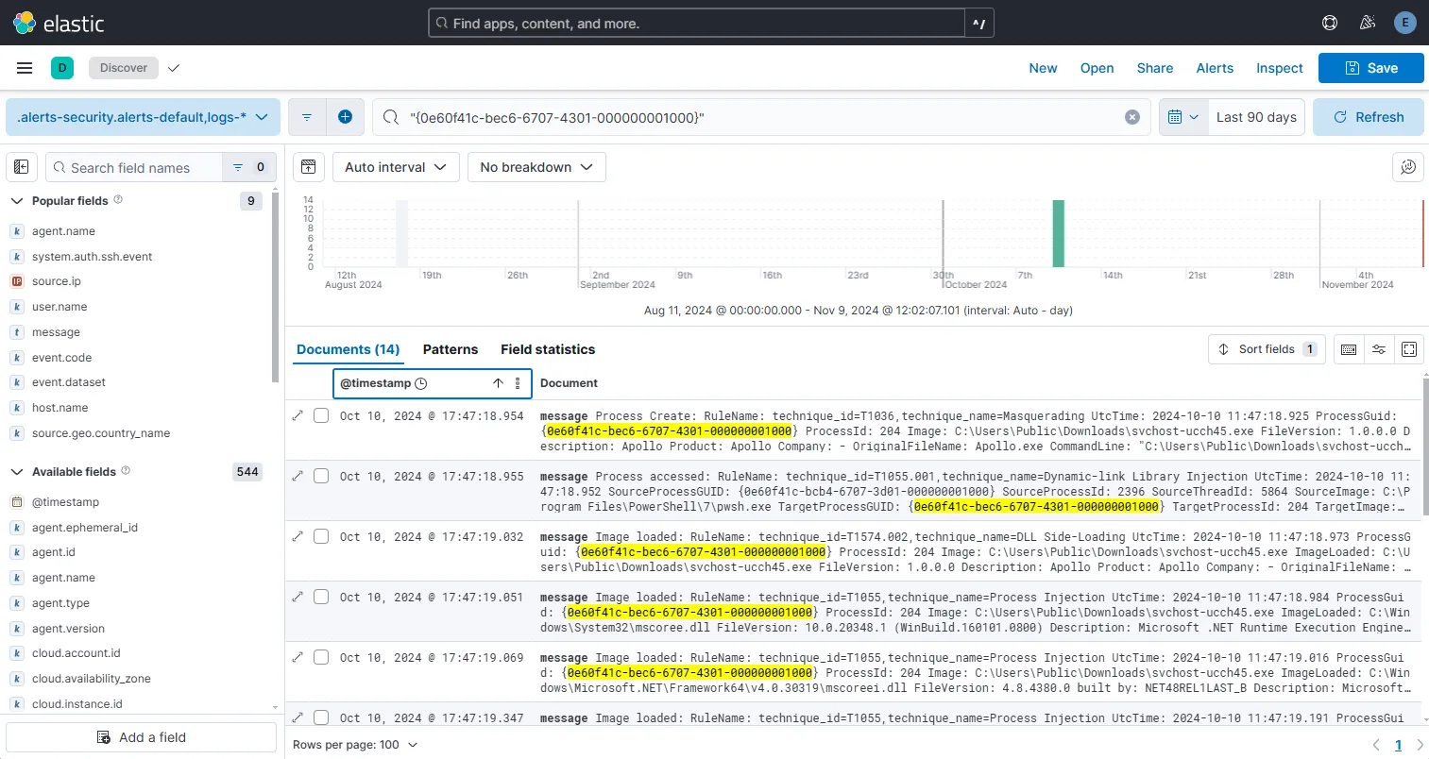Select the last visible document row checkbox
Image resolution: width=1429 pixels, height=759 pixels.
point(321,718)
